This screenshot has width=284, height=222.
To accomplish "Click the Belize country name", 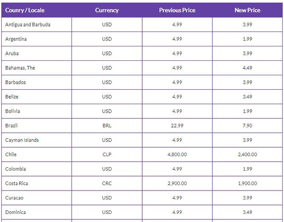I will (x=12, y=97).
